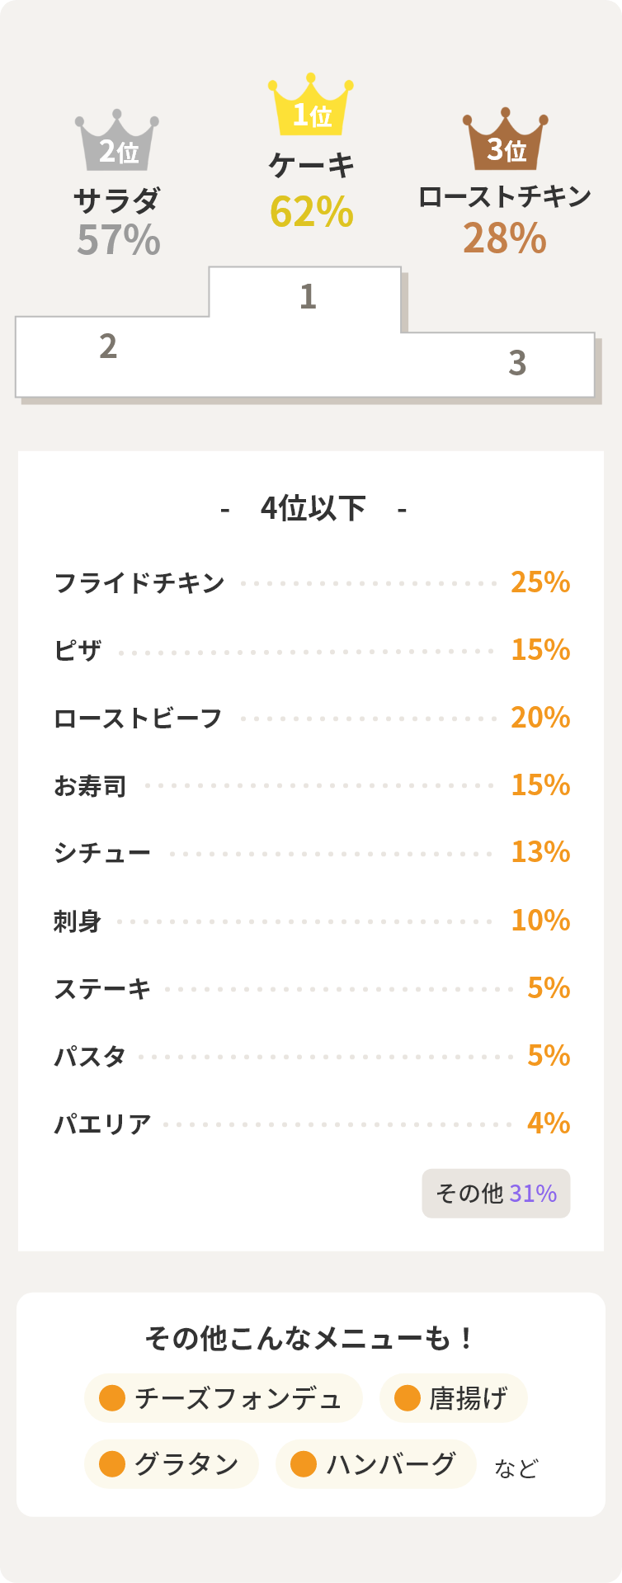
Task: Click the サラダ 57% percentage
Action: 118,240
